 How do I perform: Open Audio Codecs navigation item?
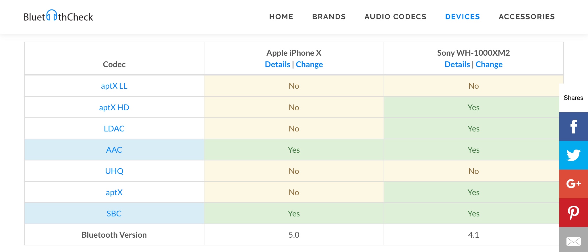pos(395,17)
